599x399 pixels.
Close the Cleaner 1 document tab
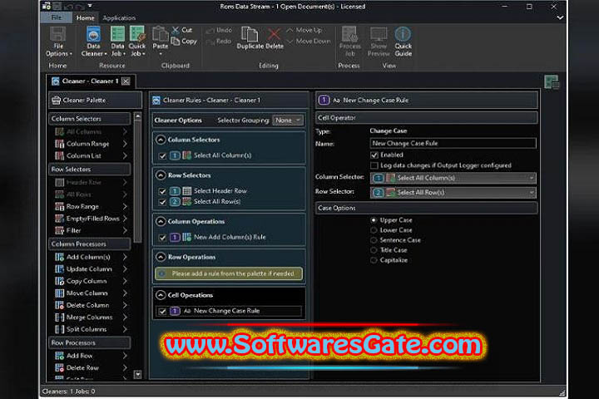126,81
